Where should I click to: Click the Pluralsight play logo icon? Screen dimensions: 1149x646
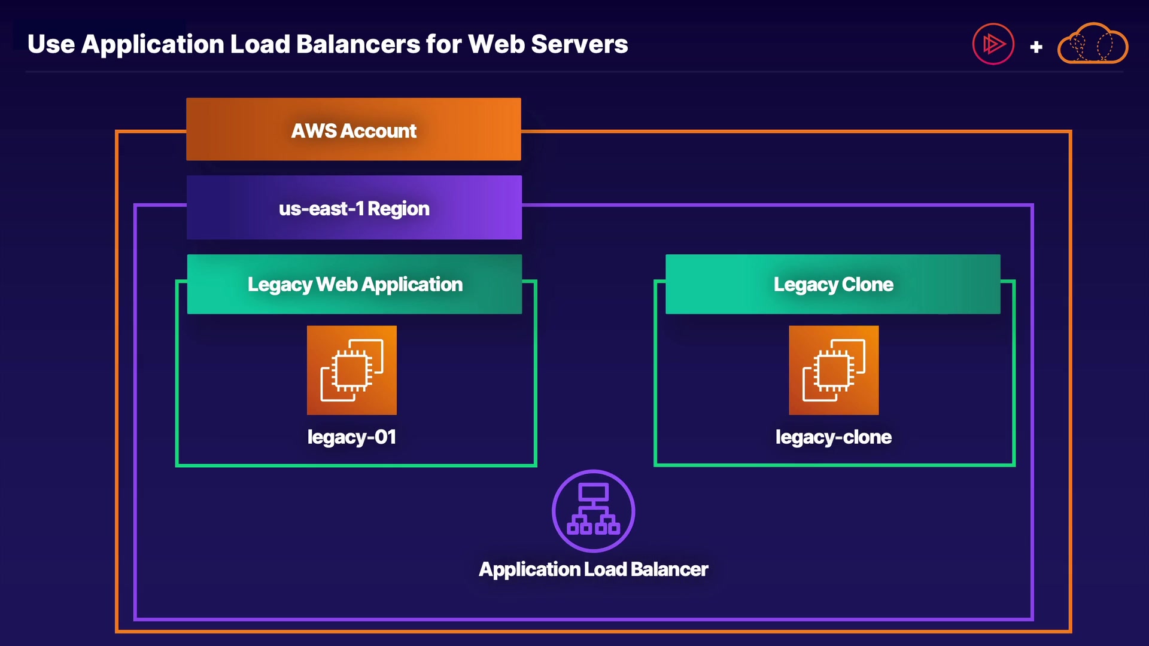point(993,44)
